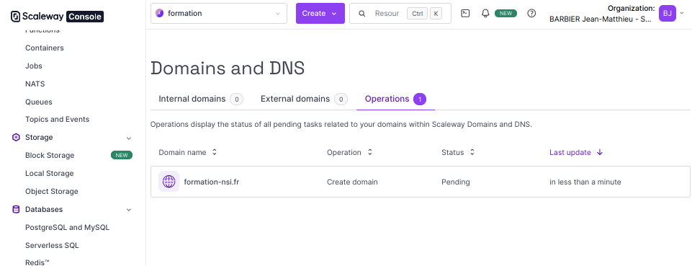This screenshot has height=266, width=692.
Task: Open the Create dropdown button
Action: (x=320, y=13)
